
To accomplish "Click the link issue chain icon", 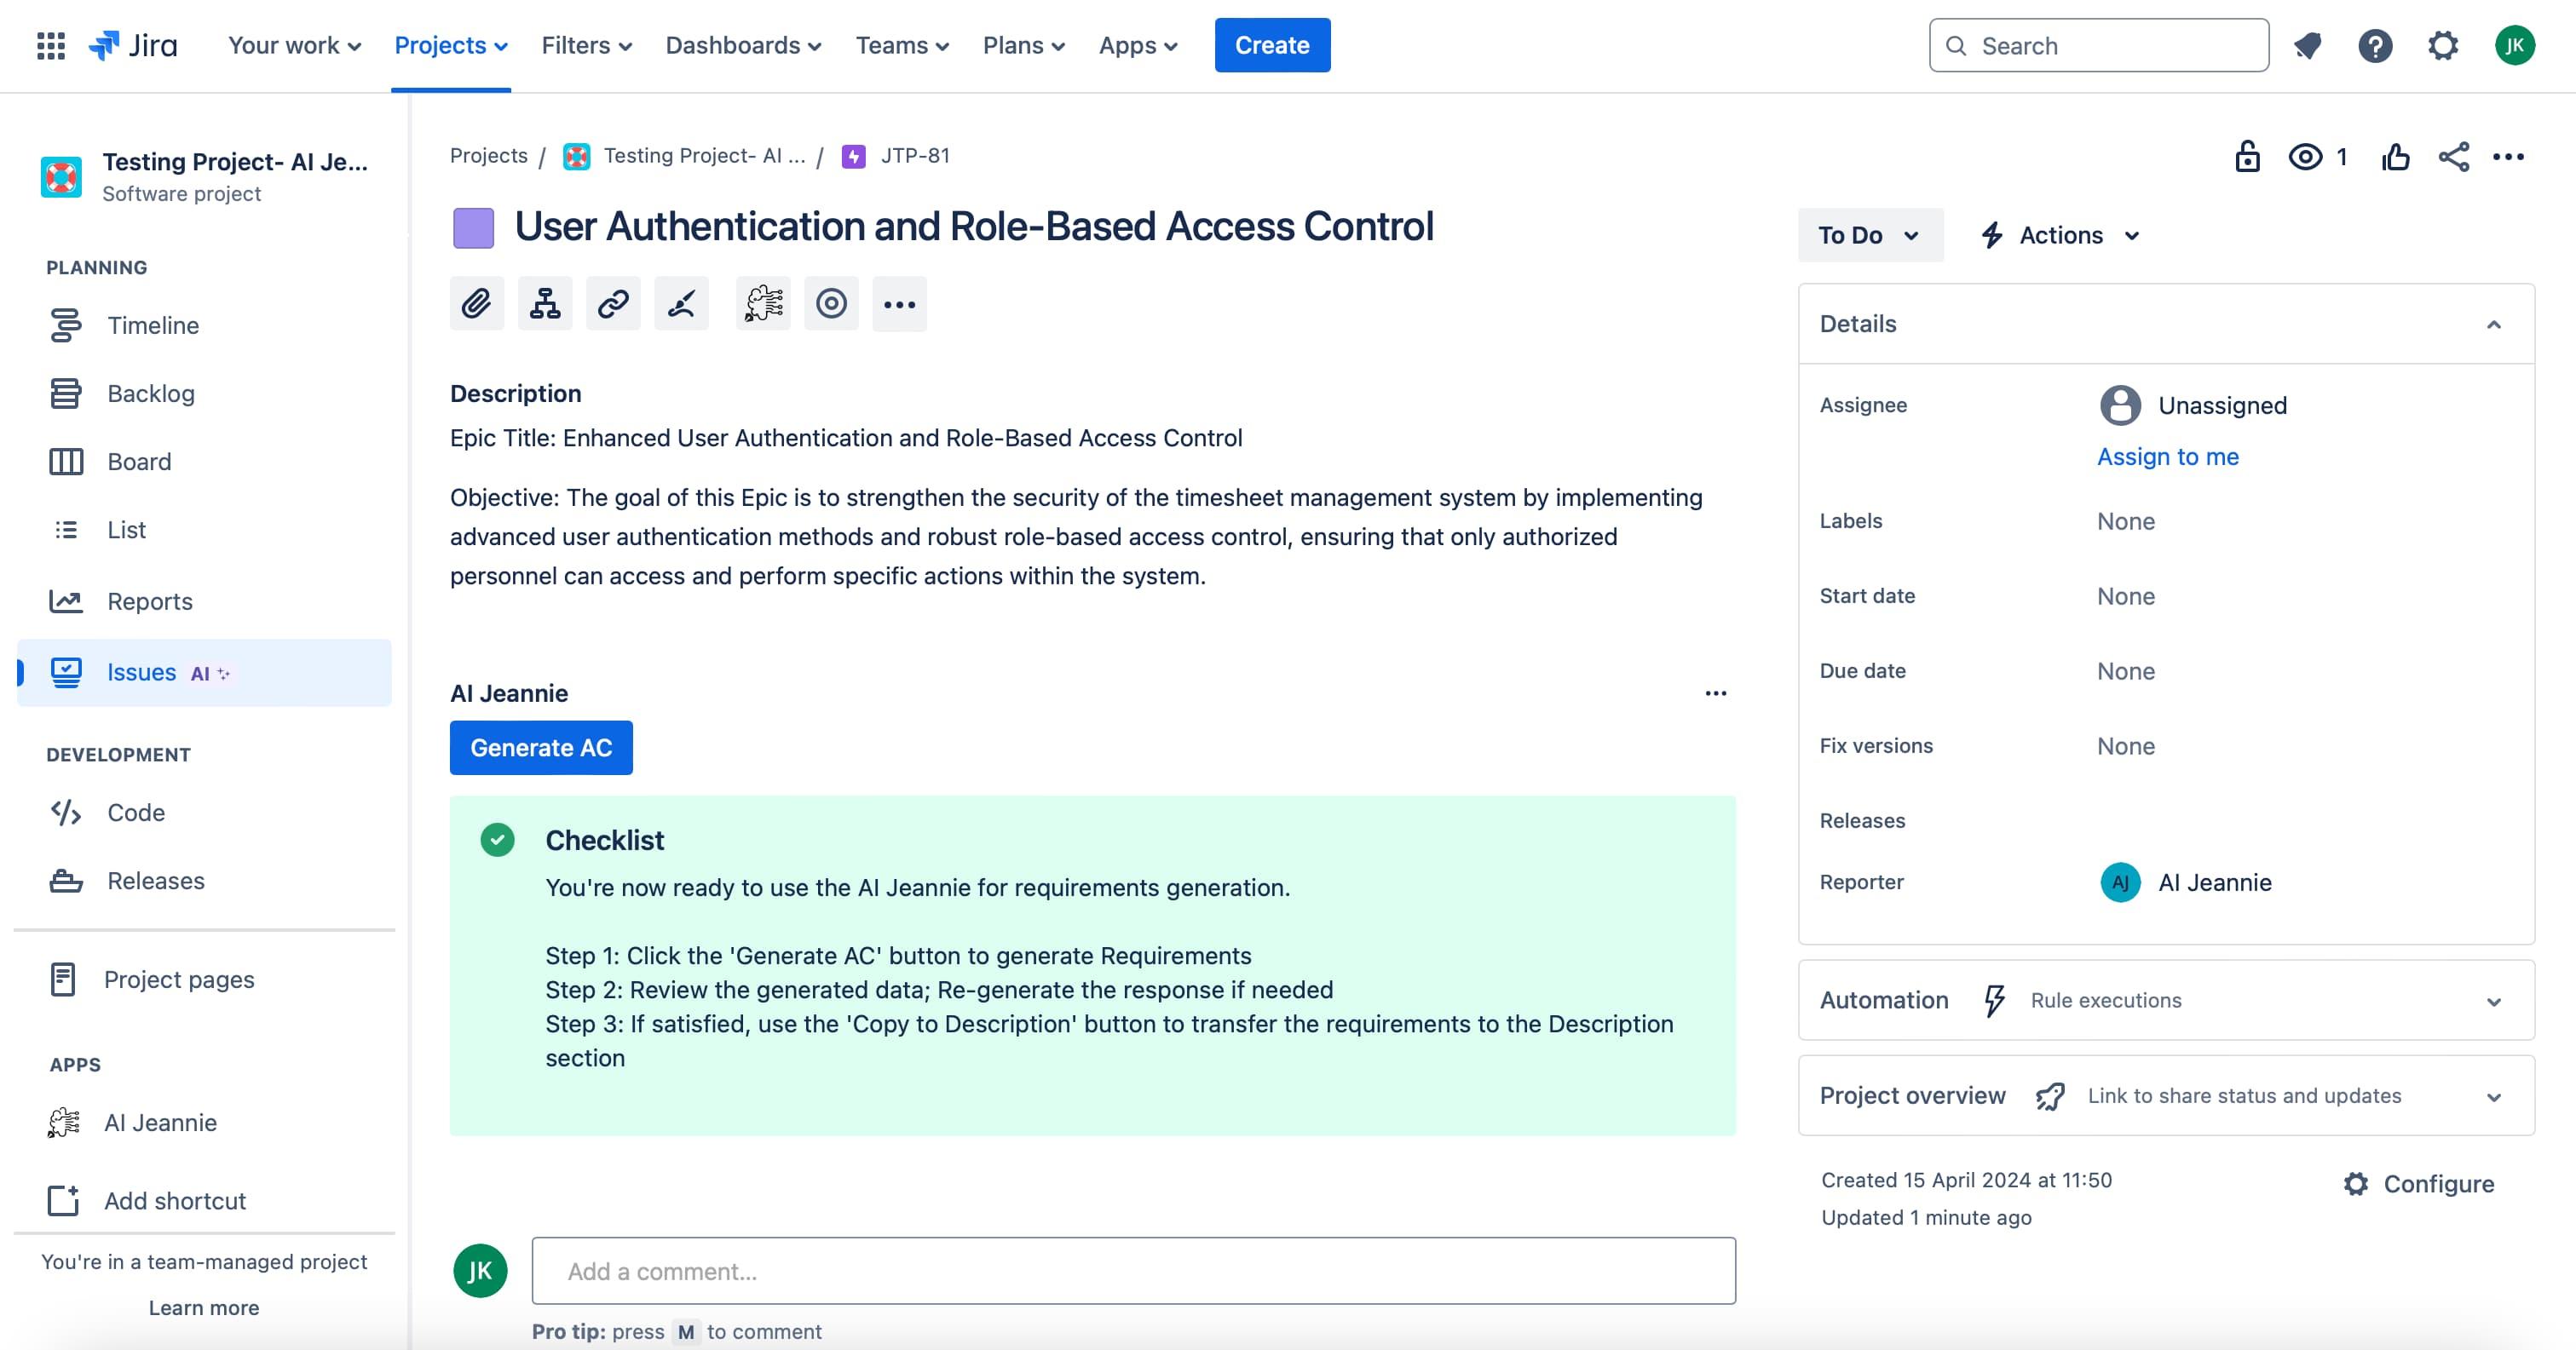I will coord(613,304).
